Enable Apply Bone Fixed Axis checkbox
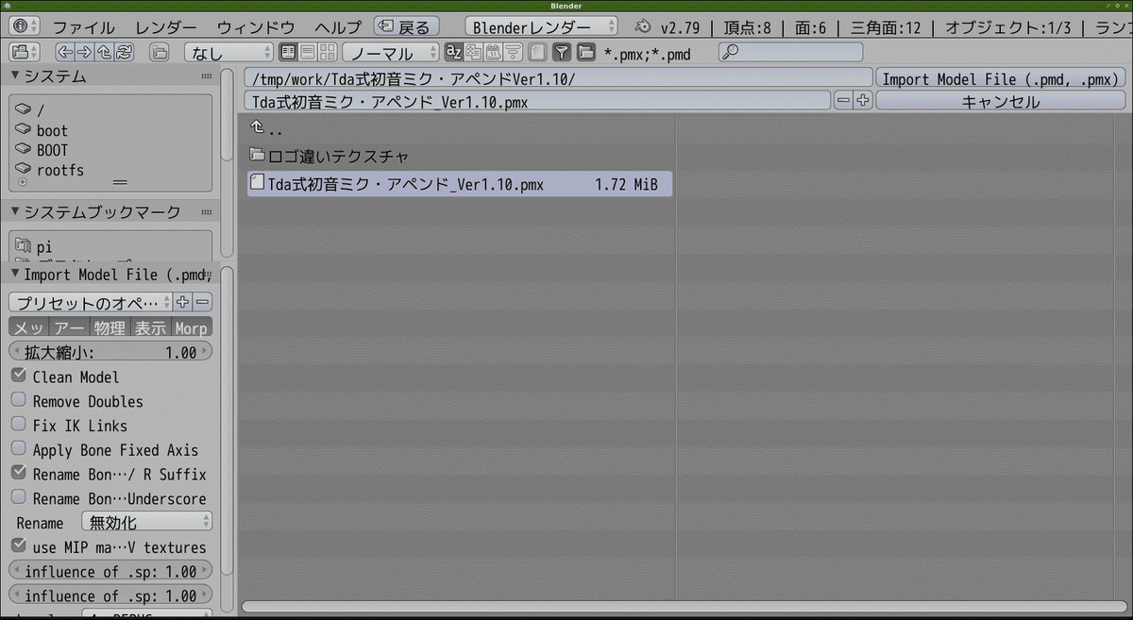This screenshot has height=620, width=1133. point(19,449)
